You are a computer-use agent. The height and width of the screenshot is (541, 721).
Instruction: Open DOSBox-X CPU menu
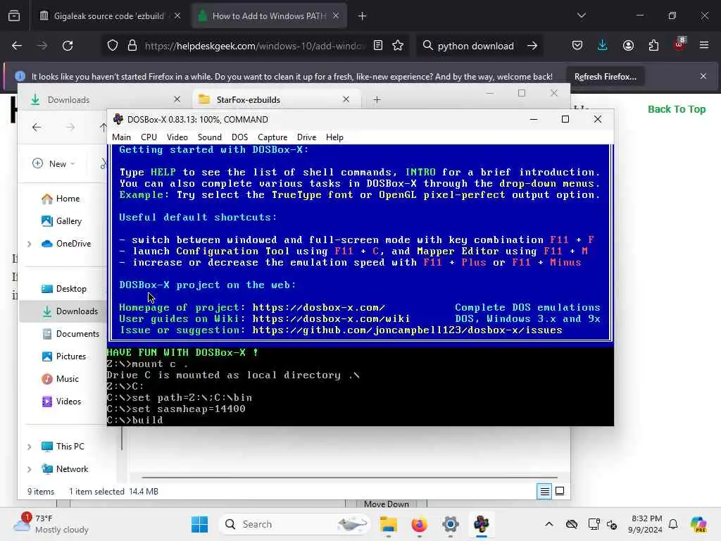pos(149,137)
